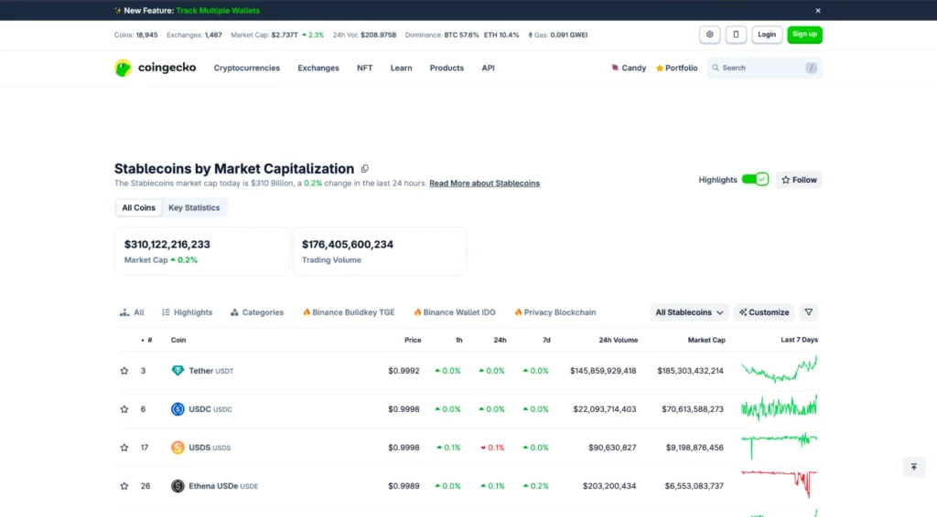
Task: Open the Cryptocurrencies navigation menu
Action: click(x=246, y=68)
